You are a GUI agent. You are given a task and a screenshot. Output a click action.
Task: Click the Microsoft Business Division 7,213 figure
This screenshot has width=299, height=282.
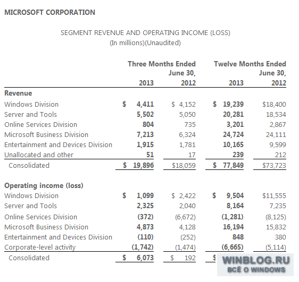(145, 134)
